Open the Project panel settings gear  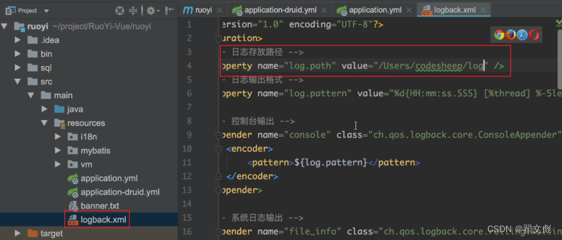pyautogui.click(x=152, y=11)
